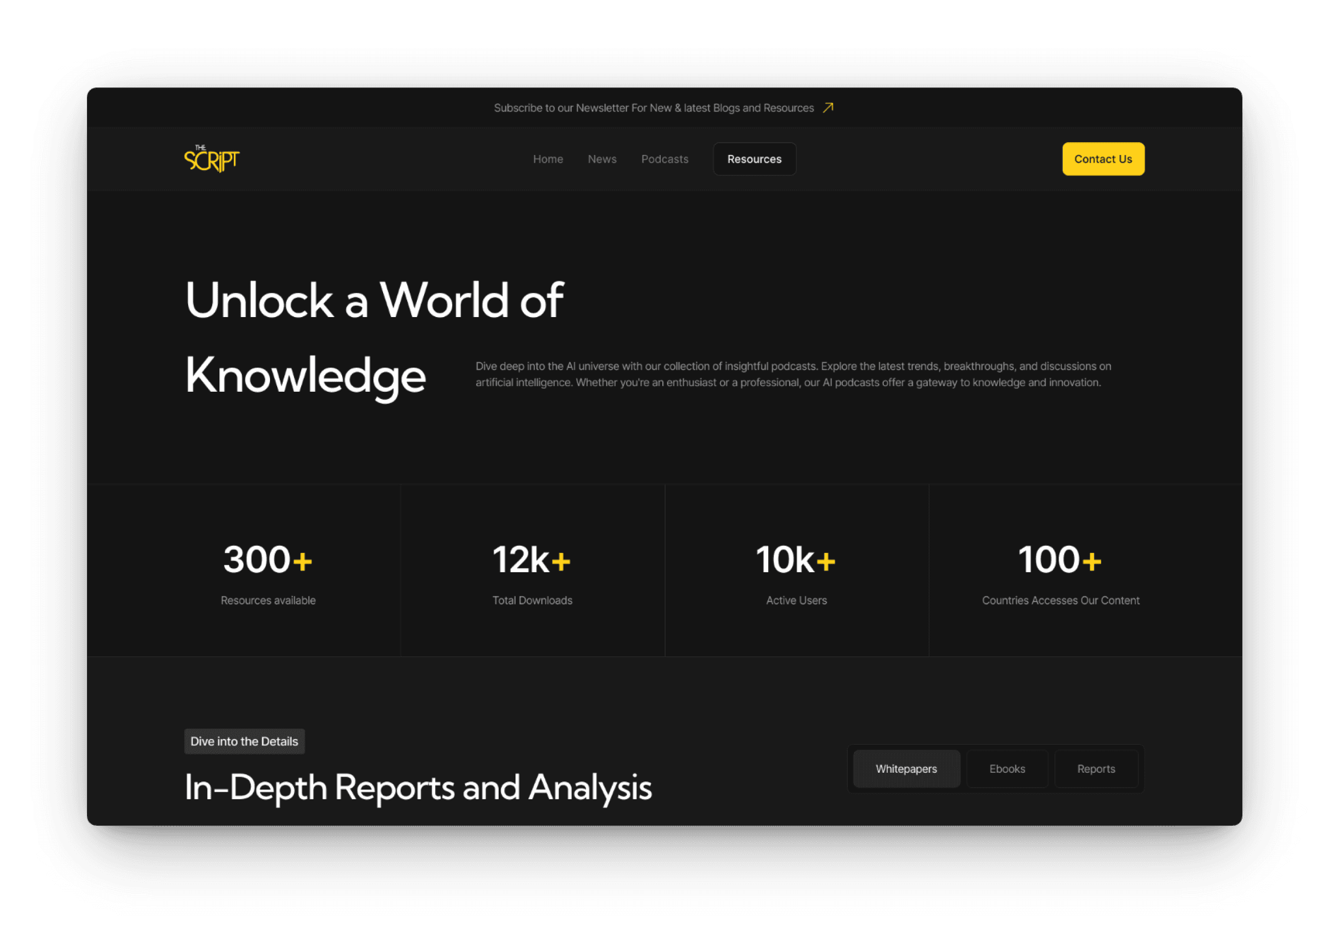Open the News nav item
This screenshot has width=1342, height=943.
pos(601,159)
